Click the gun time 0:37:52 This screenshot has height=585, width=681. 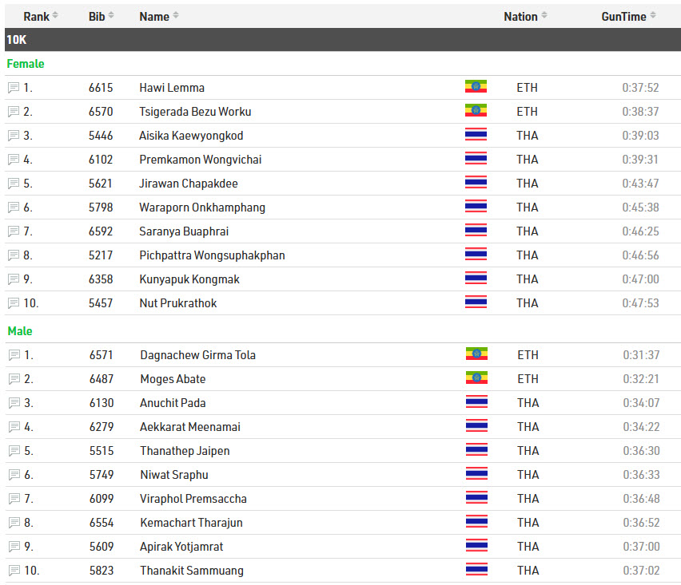point(640,88)
